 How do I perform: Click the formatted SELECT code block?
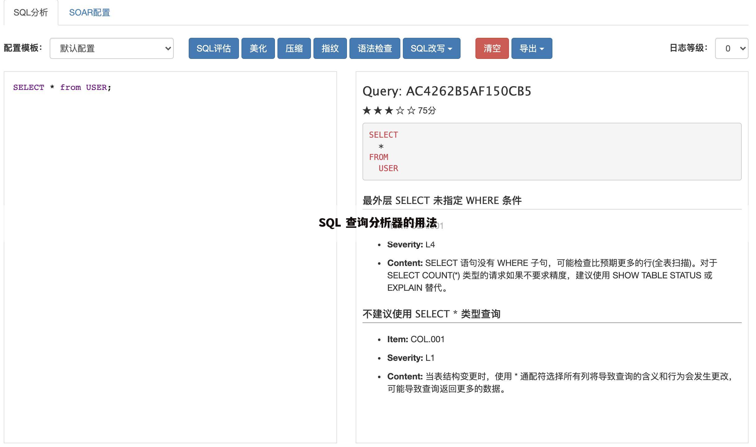click(x=552, y=152)
